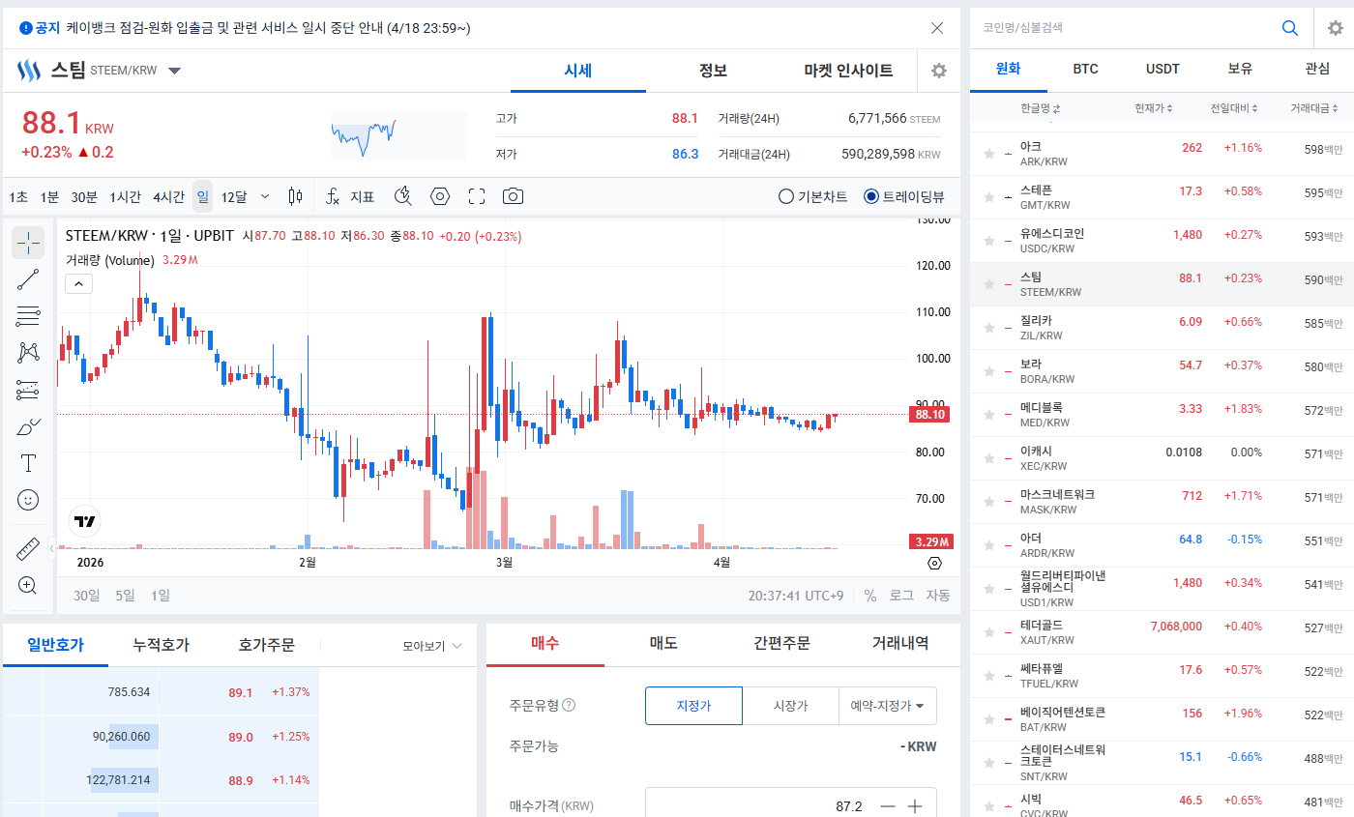Open the 지표 indicators menu
This screenshot has width=1354, height=817.
click(350, 196)
